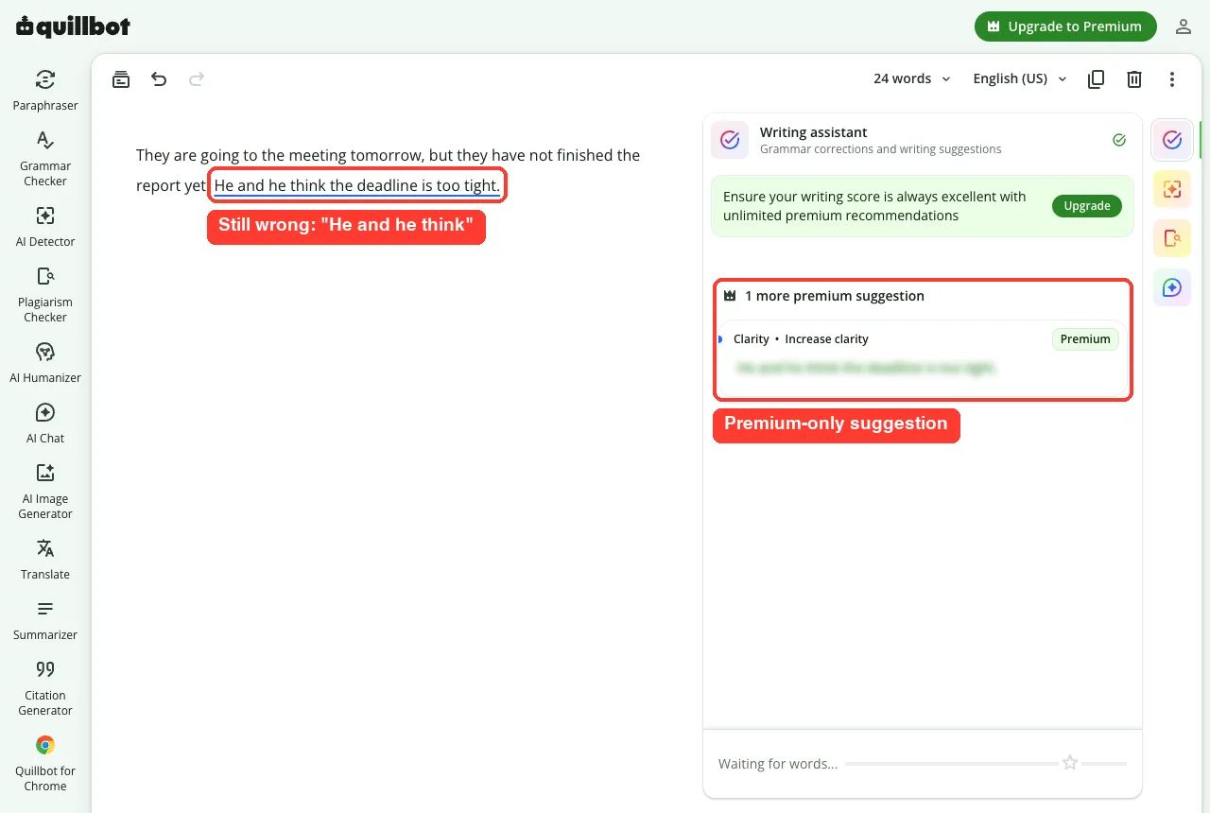Select the Writing assistant side tab
The image size is (1210, 813).
click(1172, 140)
